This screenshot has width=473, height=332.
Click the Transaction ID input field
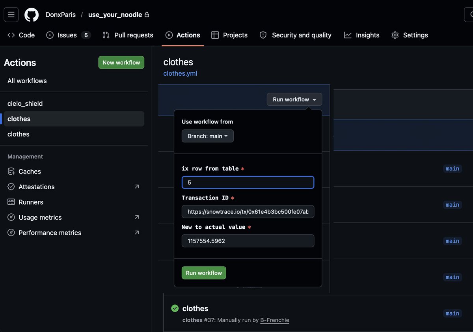pyautogui.click(x=248, y=212)
